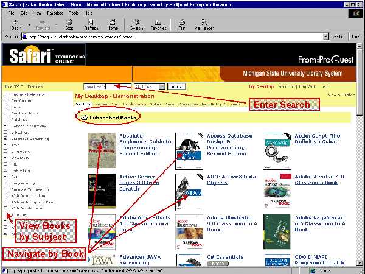Expand the Web Development subject category

(x=5, y=208)
